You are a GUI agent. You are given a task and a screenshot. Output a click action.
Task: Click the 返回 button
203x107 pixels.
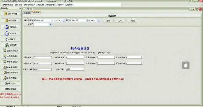point(133,21)
